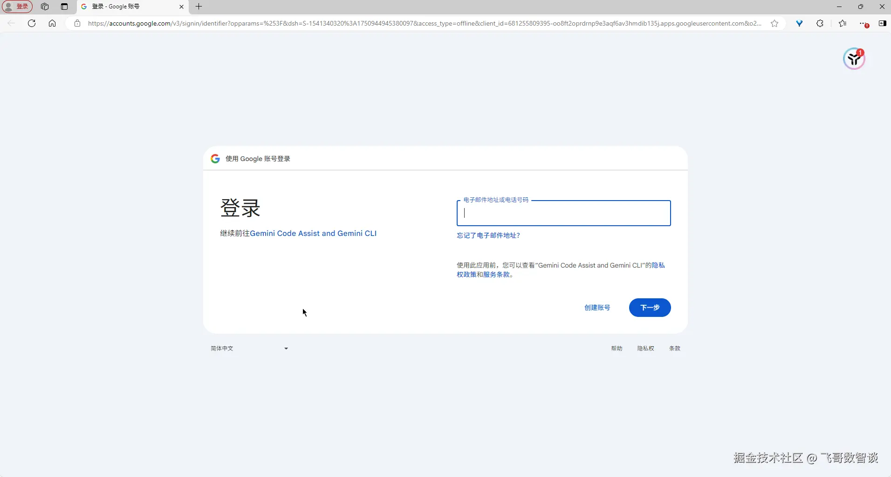
Task: Minimize the browser window
Action: pos(839,7)
